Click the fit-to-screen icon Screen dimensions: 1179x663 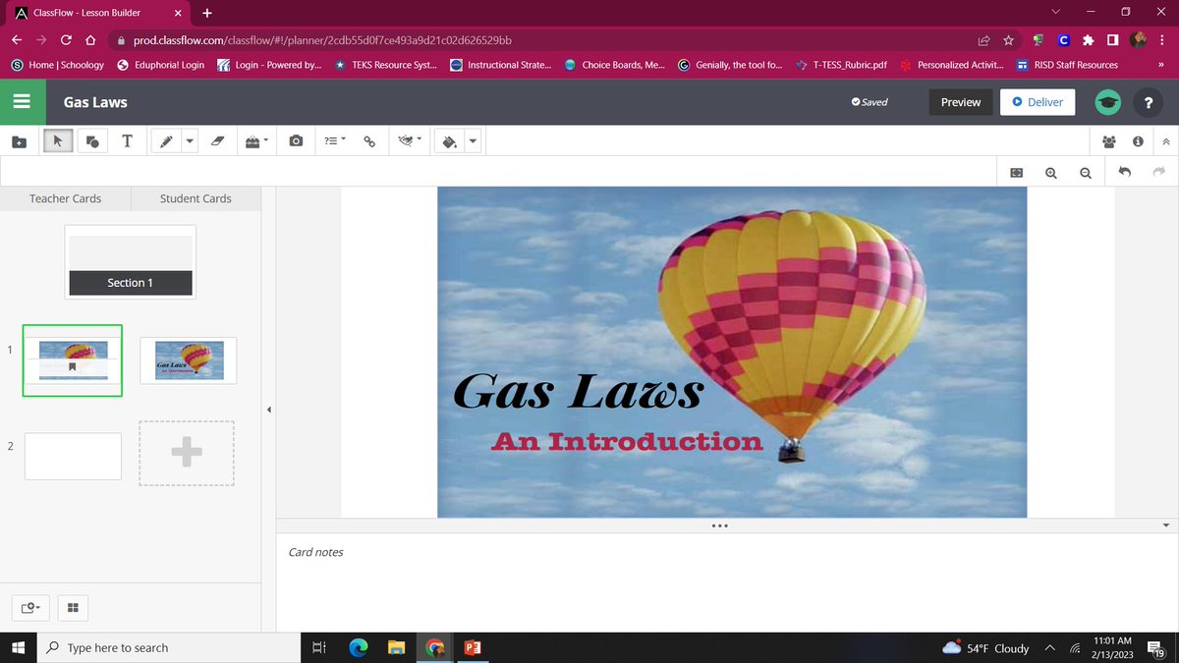coord(1016,172)
